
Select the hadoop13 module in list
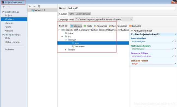42,10
